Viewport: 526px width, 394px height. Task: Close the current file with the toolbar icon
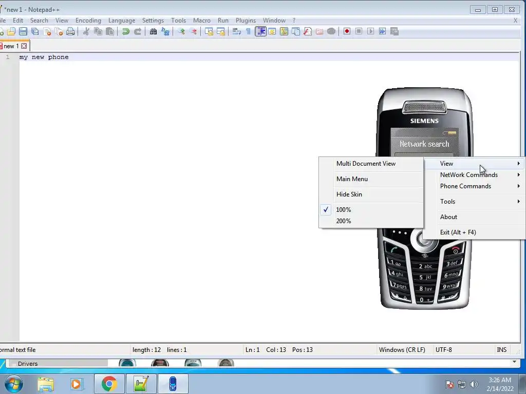click(x=47, y=31)
